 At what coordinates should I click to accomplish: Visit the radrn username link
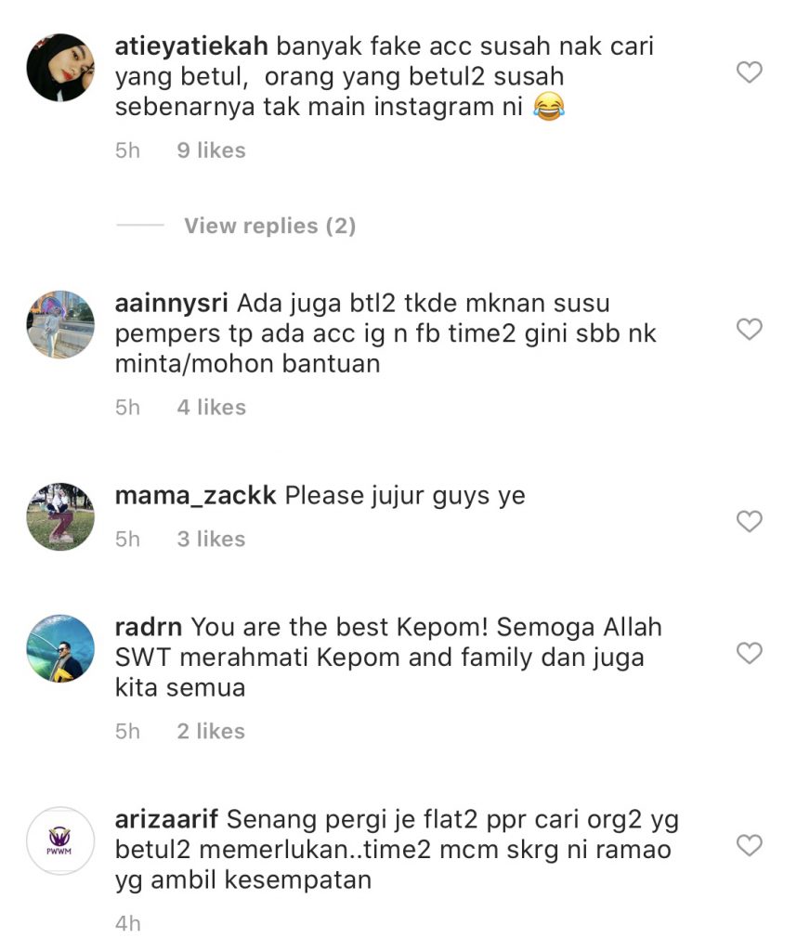[148, 627]
